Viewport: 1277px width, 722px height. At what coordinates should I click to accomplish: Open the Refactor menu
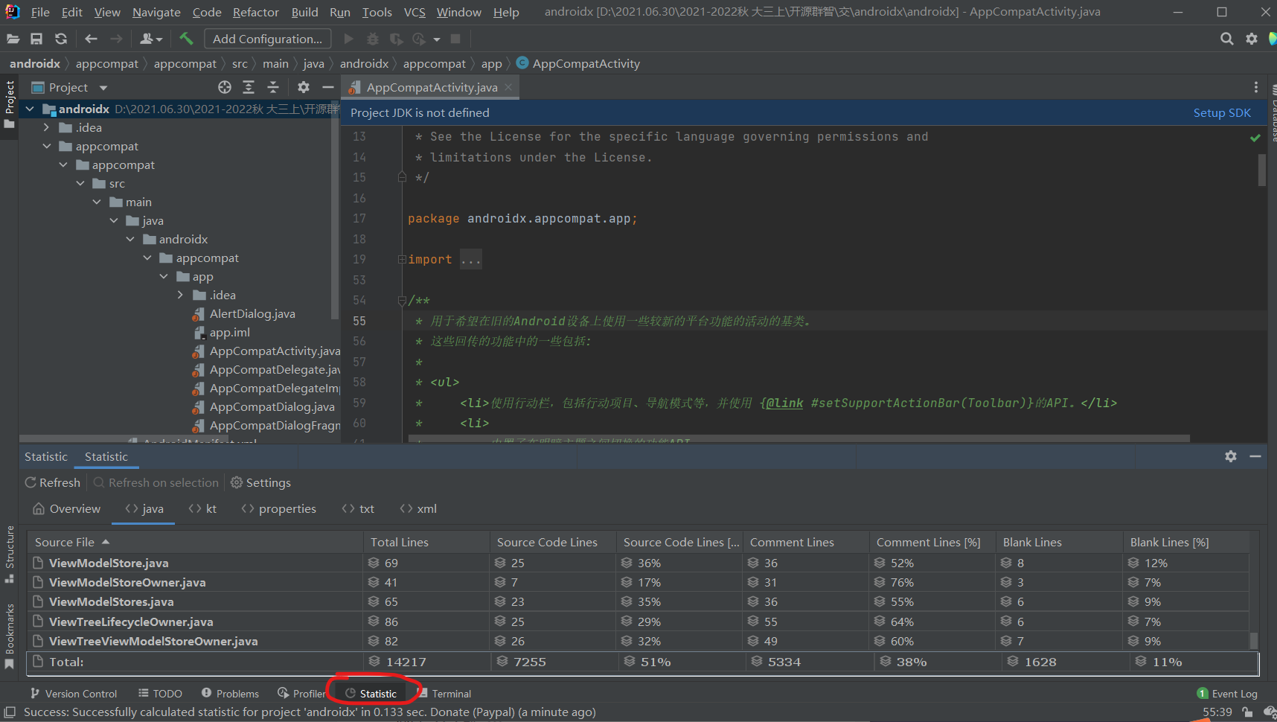(255, 12)
